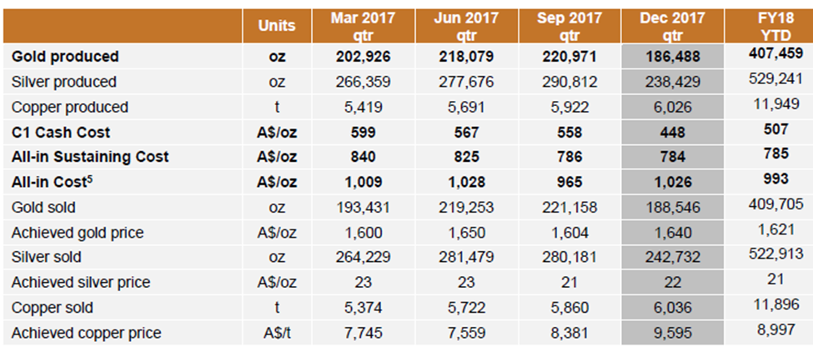Select the Copper sold row label

pyautogui.click(x=53, y=308)
